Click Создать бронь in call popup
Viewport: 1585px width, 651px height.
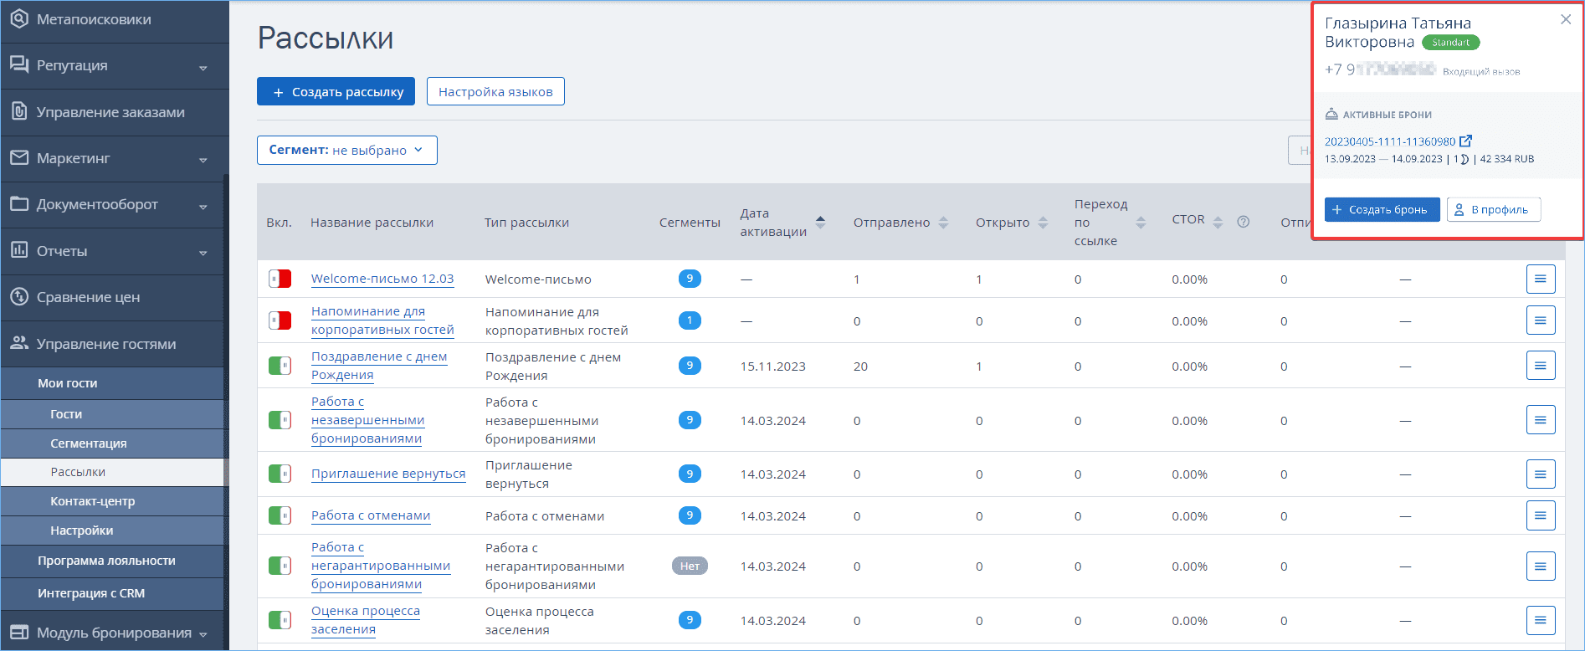(x=1382, y=209)
